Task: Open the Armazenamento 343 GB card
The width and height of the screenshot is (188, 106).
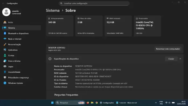Action: (x=60, y=26)
